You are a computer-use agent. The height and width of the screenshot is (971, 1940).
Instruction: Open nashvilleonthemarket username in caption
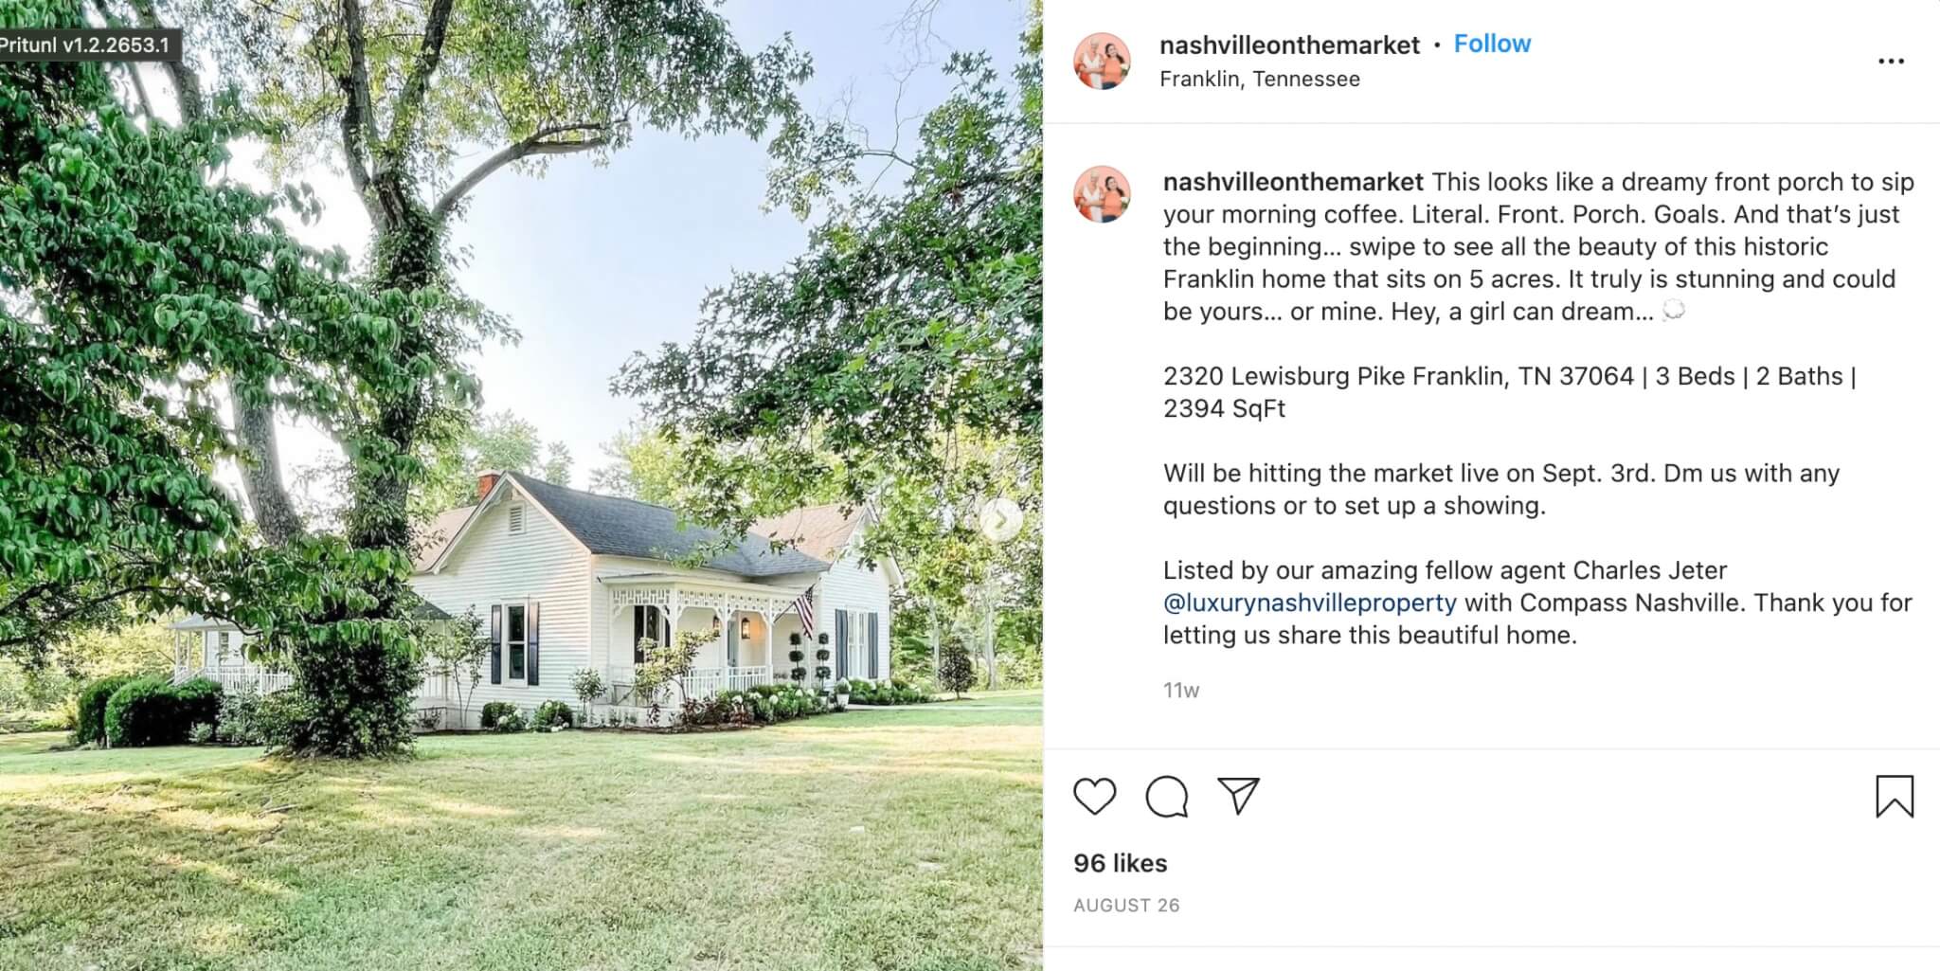pos(1293,182)
